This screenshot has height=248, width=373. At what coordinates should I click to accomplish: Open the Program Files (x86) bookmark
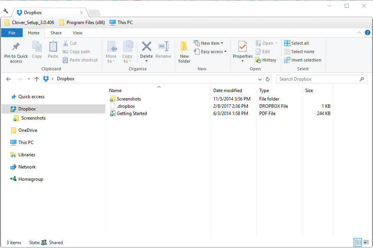(82, 23)
